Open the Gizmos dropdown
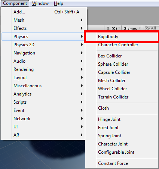The width and height of the screenshot is (159, 169). (x=132, y=28)
